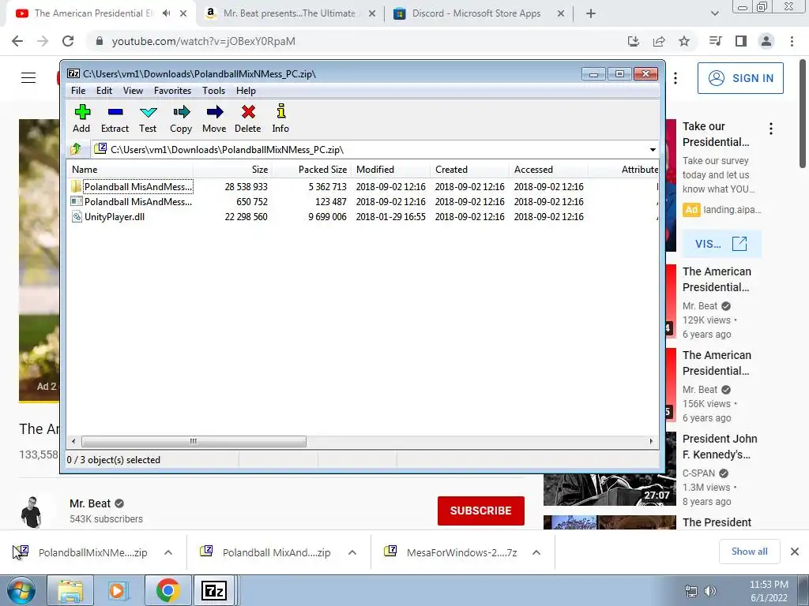Mute the YouTube tab audio icon

click(x=166, y=13)
